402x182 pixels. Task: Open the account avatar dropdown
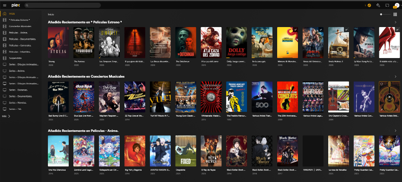(x=397, y=5)
